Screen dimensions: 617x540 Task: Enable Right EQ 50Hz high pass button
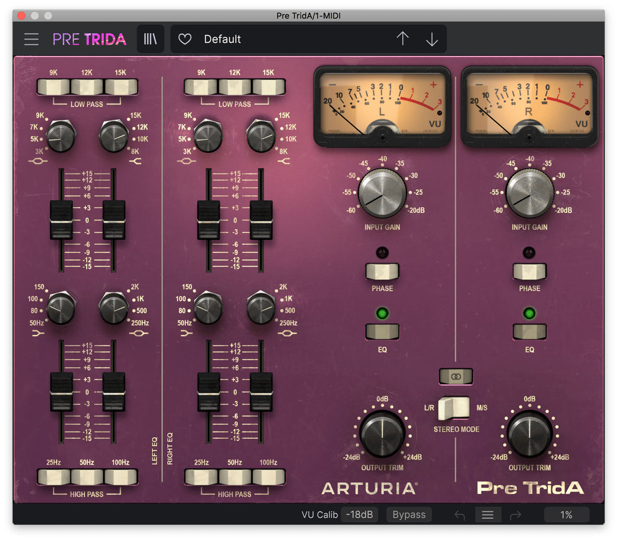235,477
